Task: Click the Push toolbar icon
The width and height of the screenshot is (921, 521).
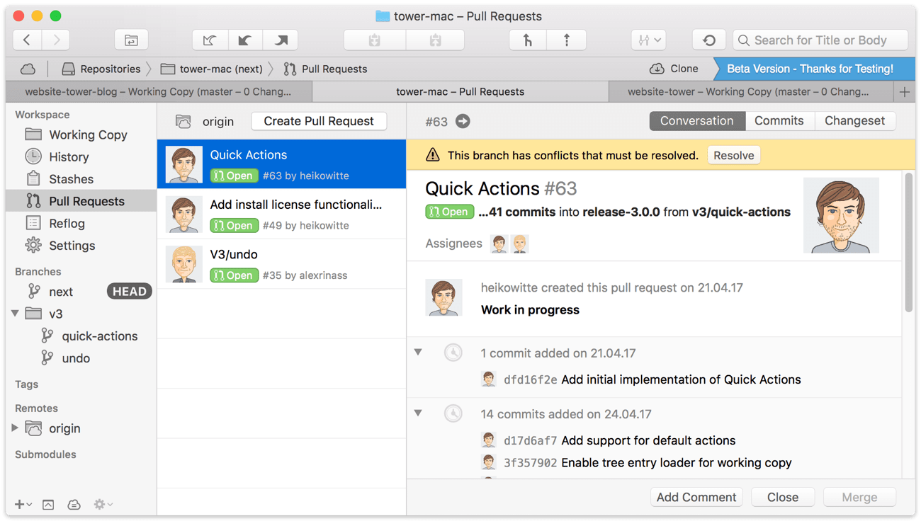Action: point(281,40)
